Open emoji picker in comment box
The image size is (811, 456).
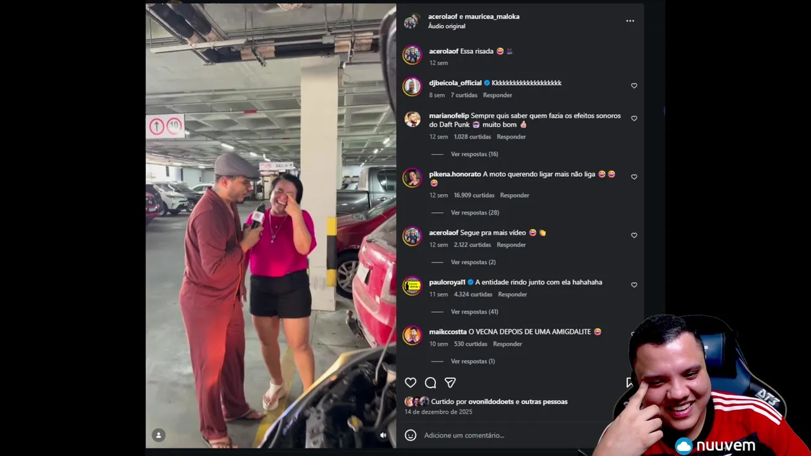click(x=411, y=435)
